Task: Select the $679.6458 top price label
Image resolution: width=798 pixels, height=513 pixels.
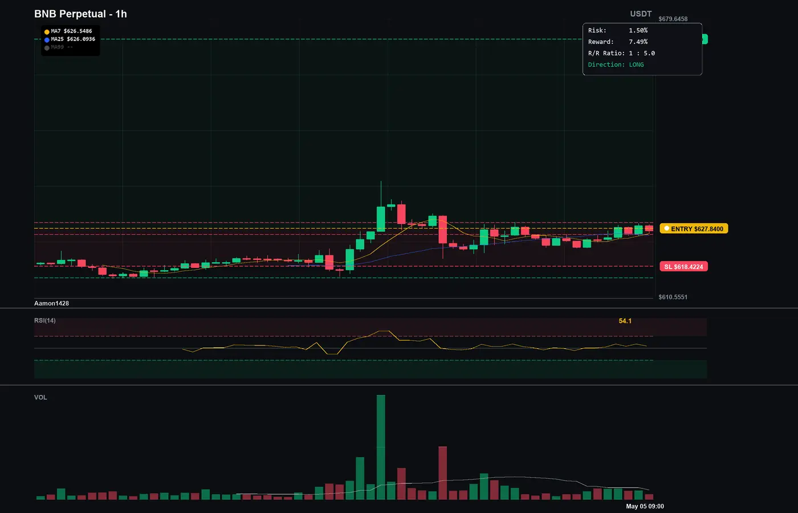Action: [673, 19]
